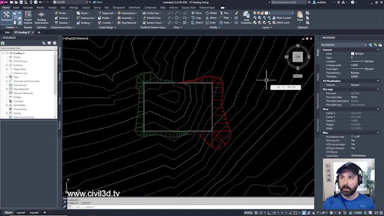Select the Move tool in Modify panel
Viewport: 384px width, 216px height.
click(x=196, y=13)
